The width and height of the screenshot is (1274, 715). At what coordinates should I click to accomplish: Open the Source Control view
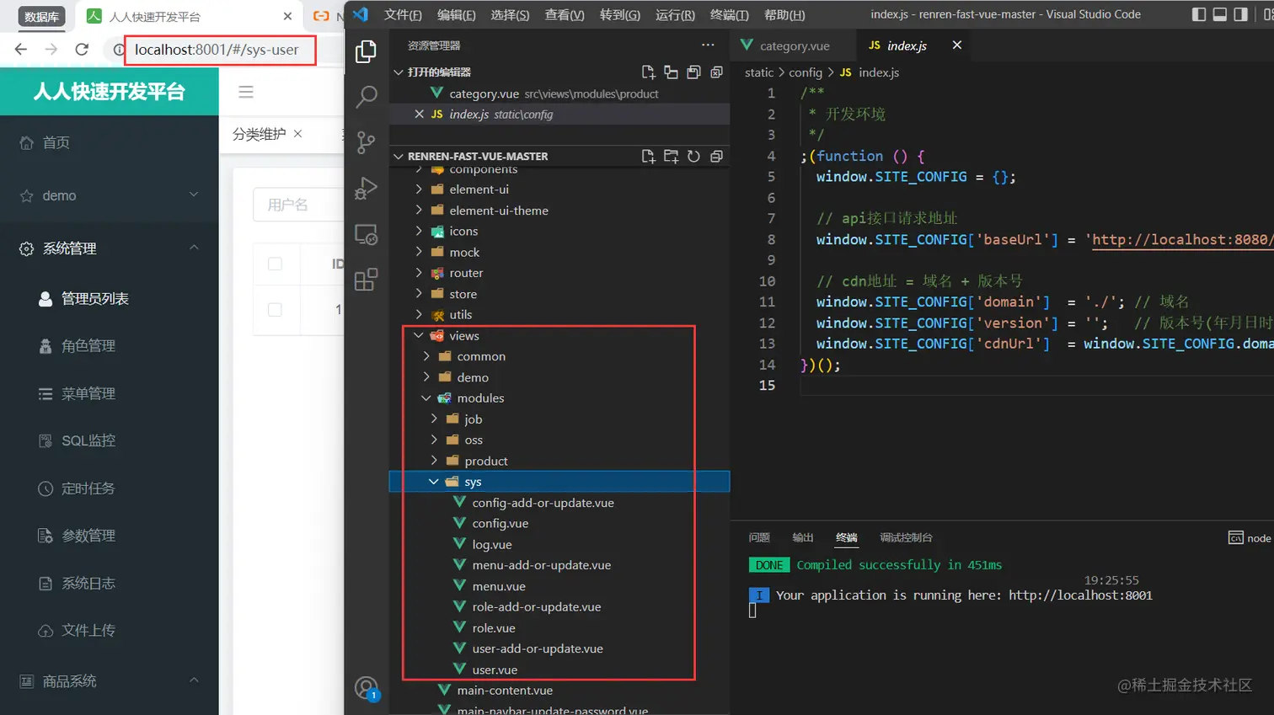tap(366, 142)
